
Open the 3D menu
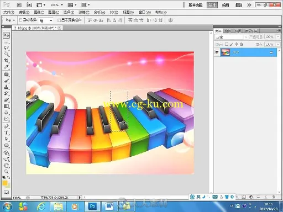click(x=114, y=12)
